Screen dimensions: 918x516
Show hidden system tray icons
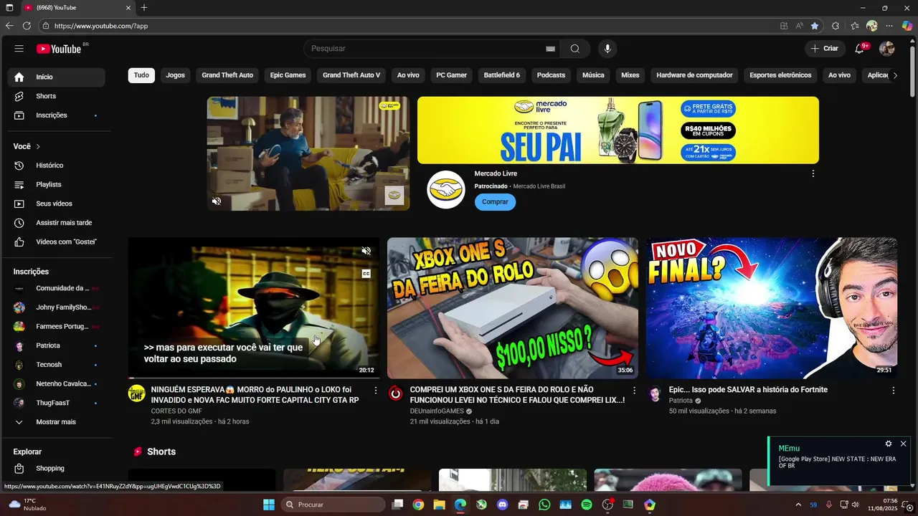(798, 505)
